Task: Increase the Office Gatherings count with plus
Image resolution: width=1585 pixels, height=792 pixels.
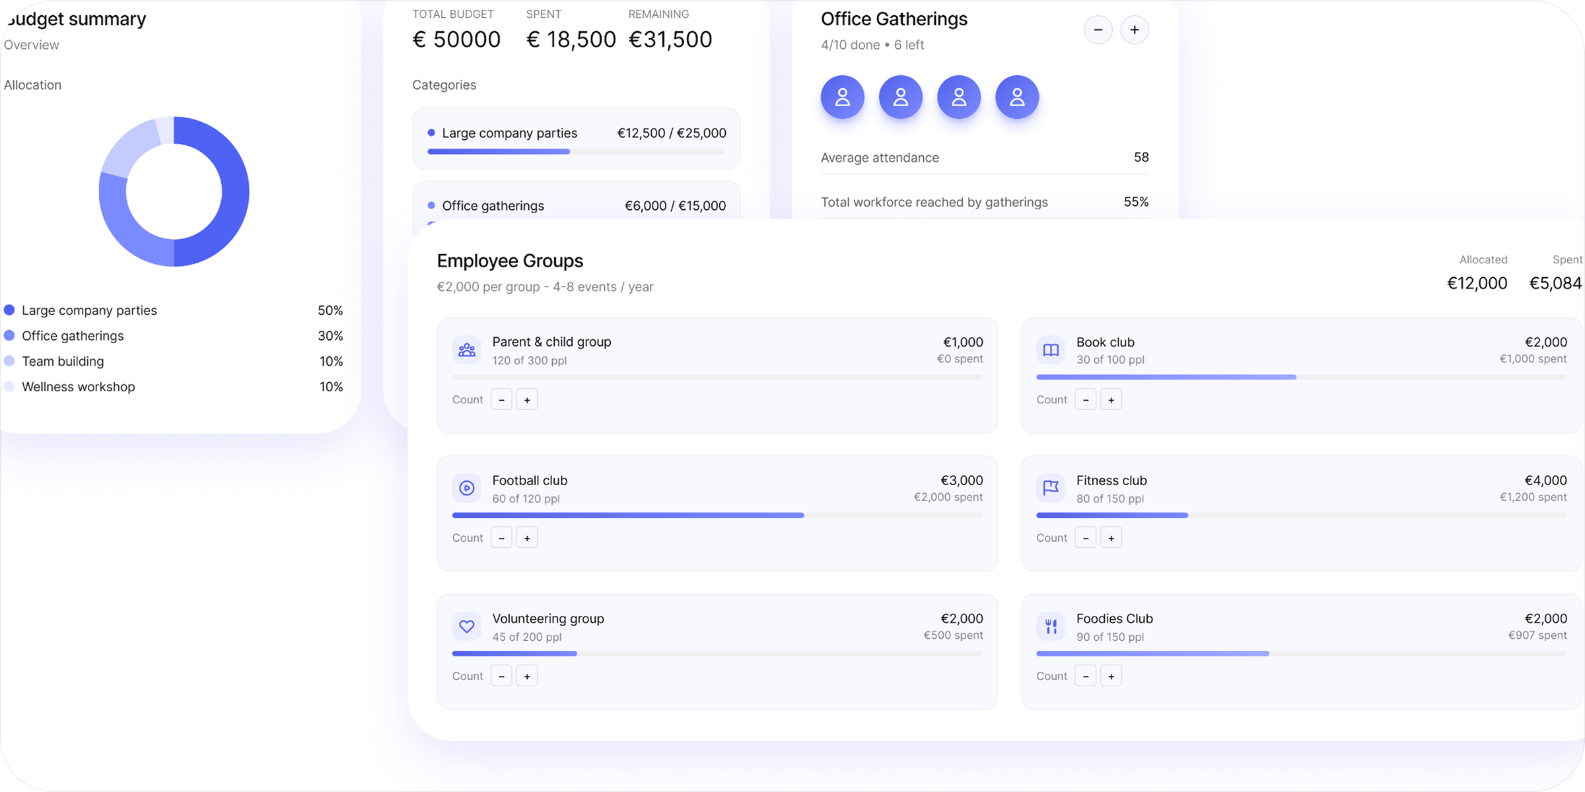Action: click(x=1135, y=30)
